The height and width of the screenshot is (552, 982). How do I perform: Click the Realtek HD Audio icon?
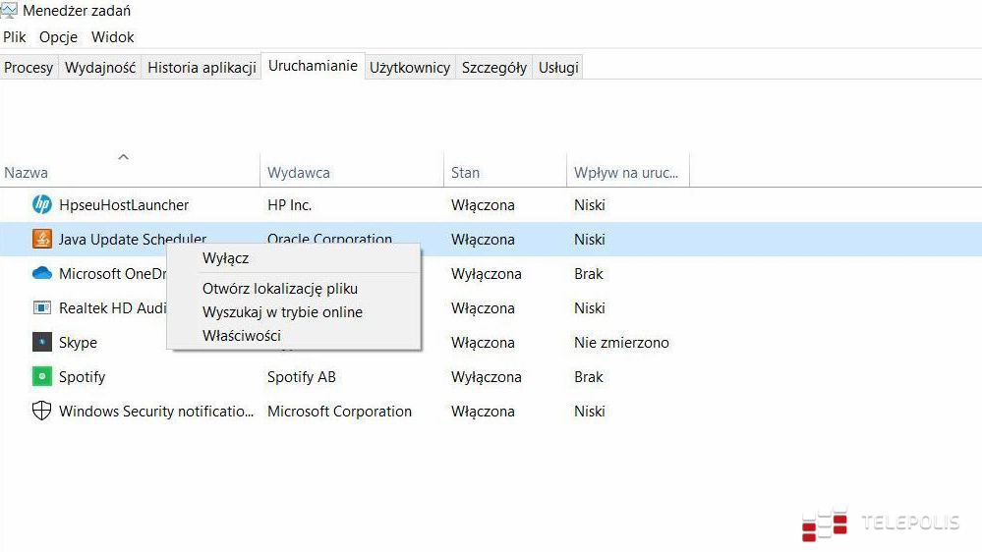pyautogui.click(x=41, y=308)
